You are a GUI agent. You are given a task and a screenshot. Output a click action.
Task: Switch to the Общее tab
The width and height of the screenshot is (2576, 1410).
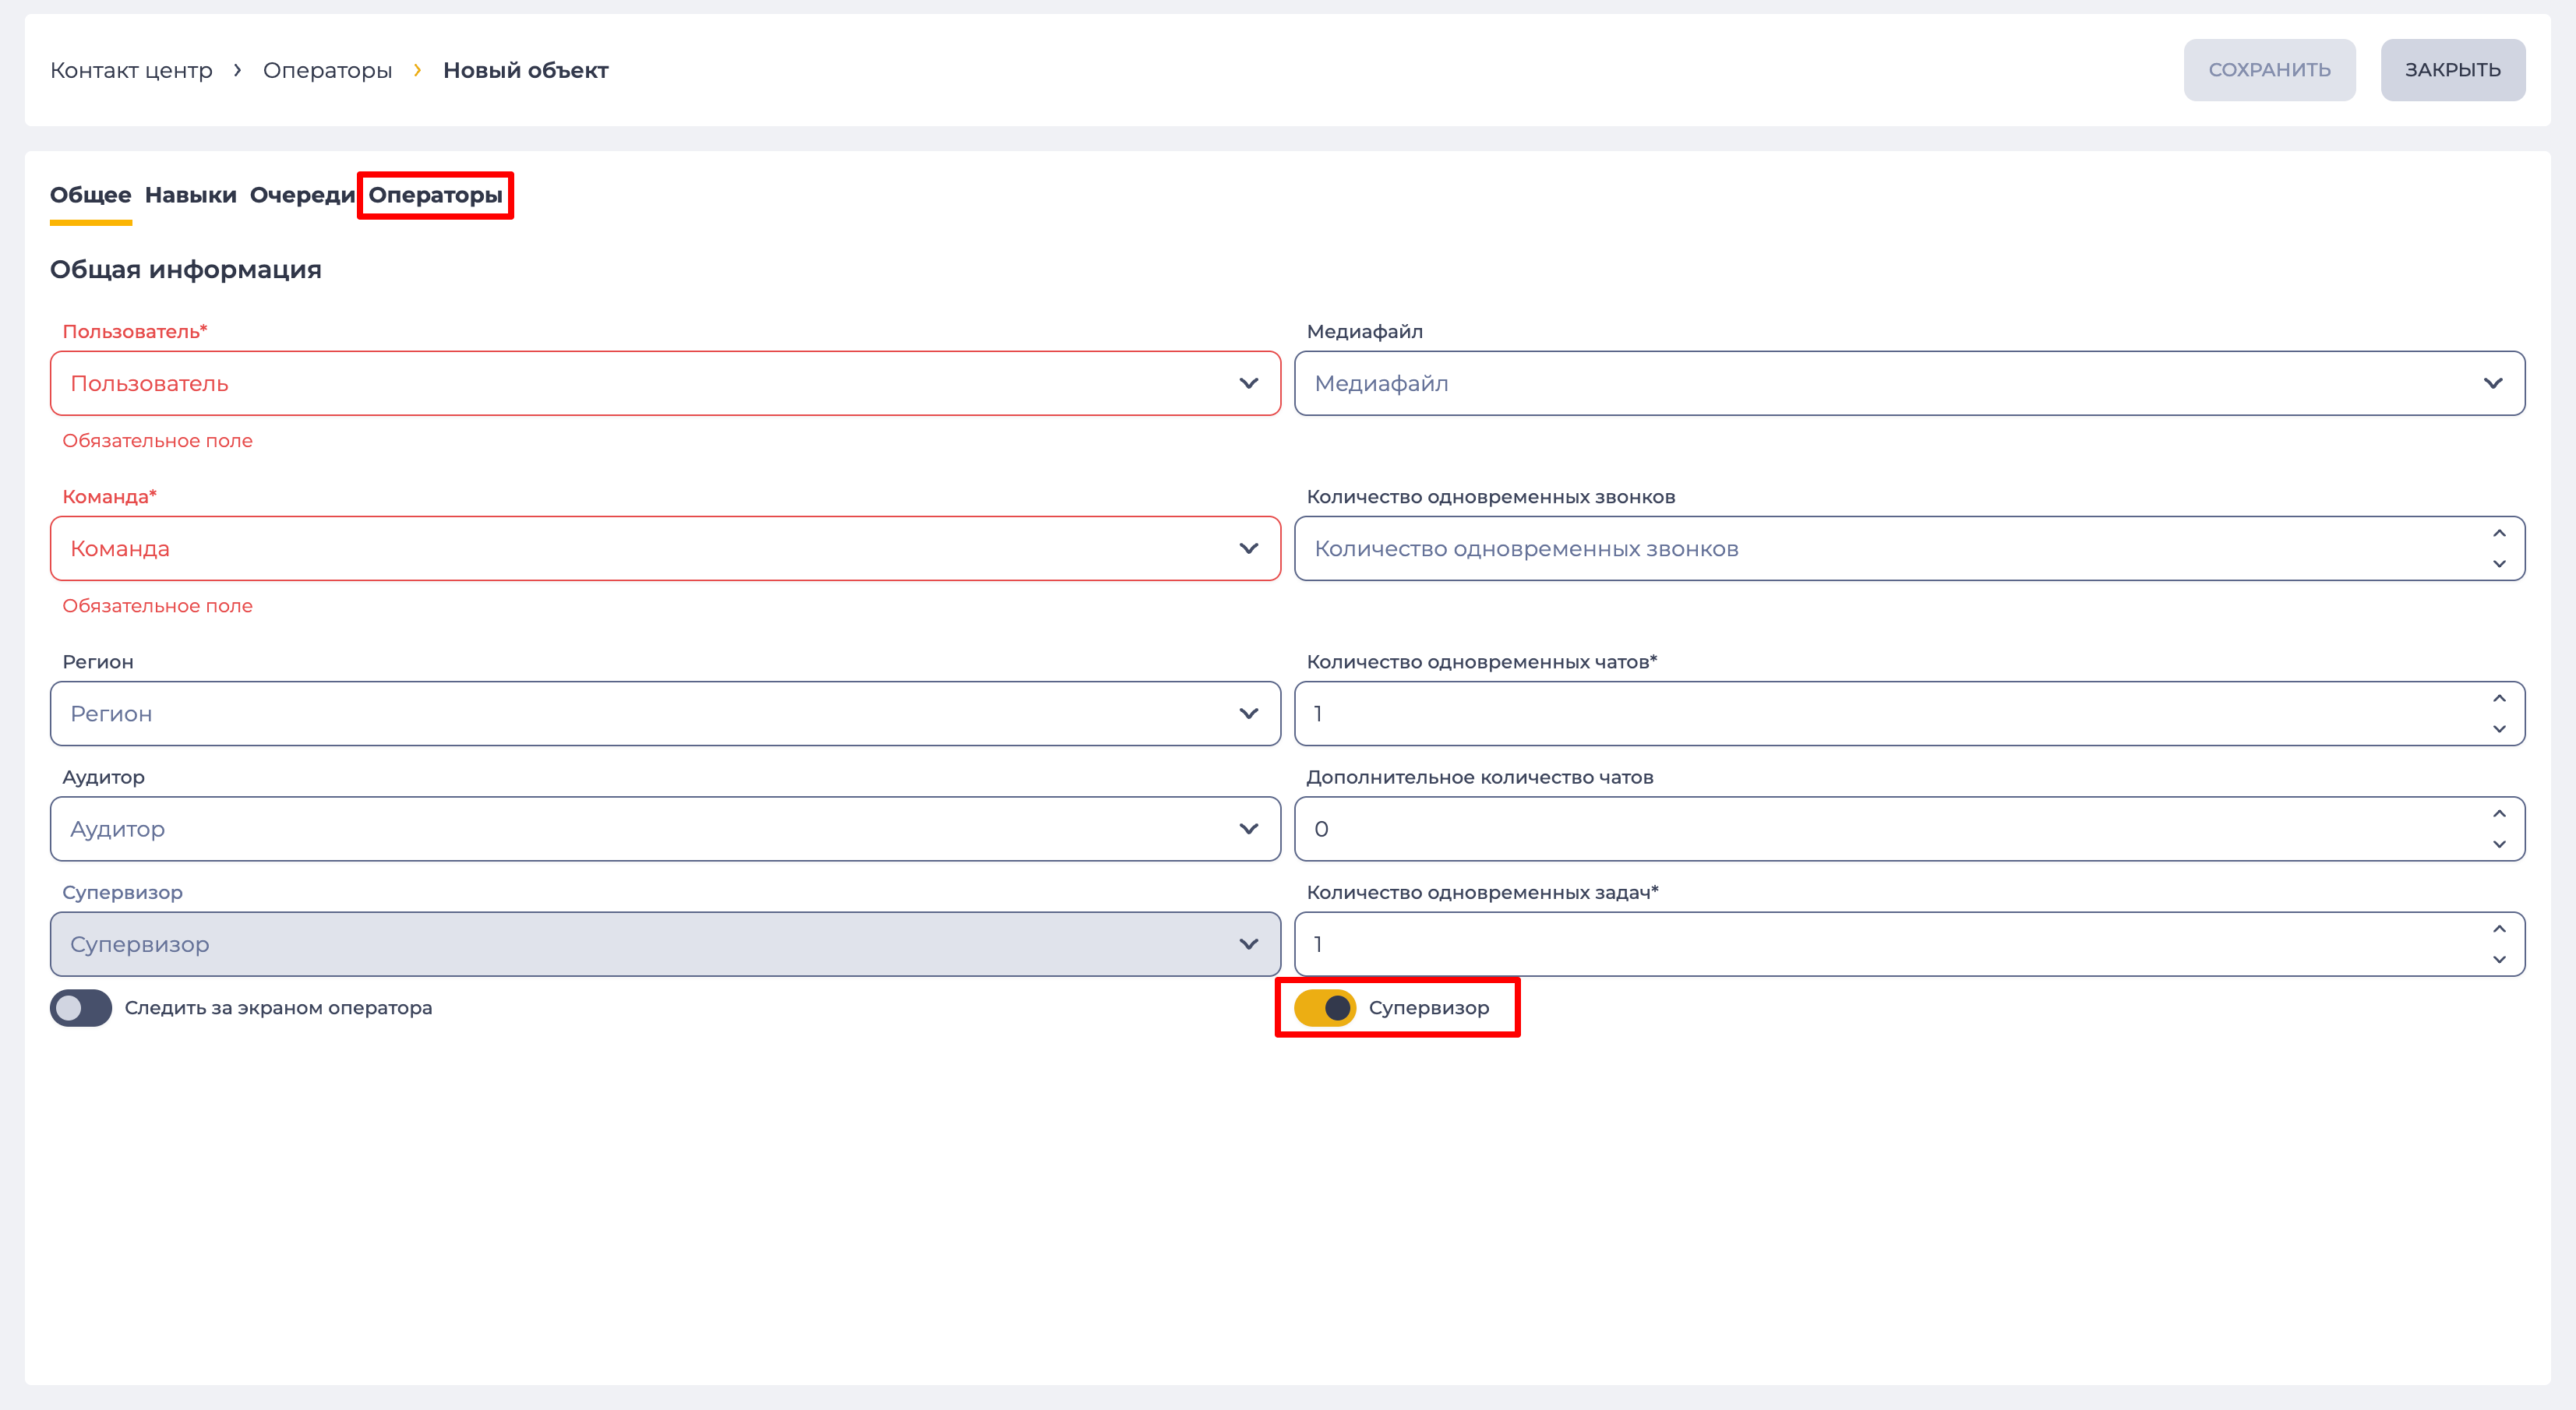click(91, 195)
